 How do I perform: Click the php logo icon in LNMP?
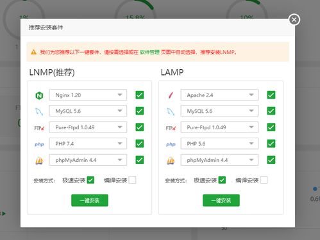click(39, 144)
